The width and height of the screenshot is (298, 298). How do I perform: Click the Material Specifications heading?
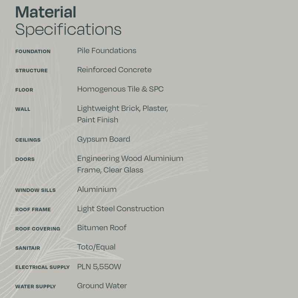point(68,21)
